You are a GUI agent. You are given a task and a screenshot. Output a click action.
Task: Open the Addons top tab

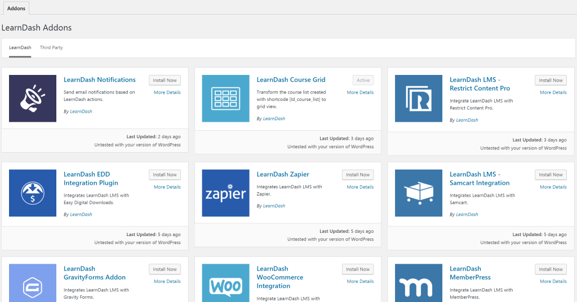pos(16,8)
